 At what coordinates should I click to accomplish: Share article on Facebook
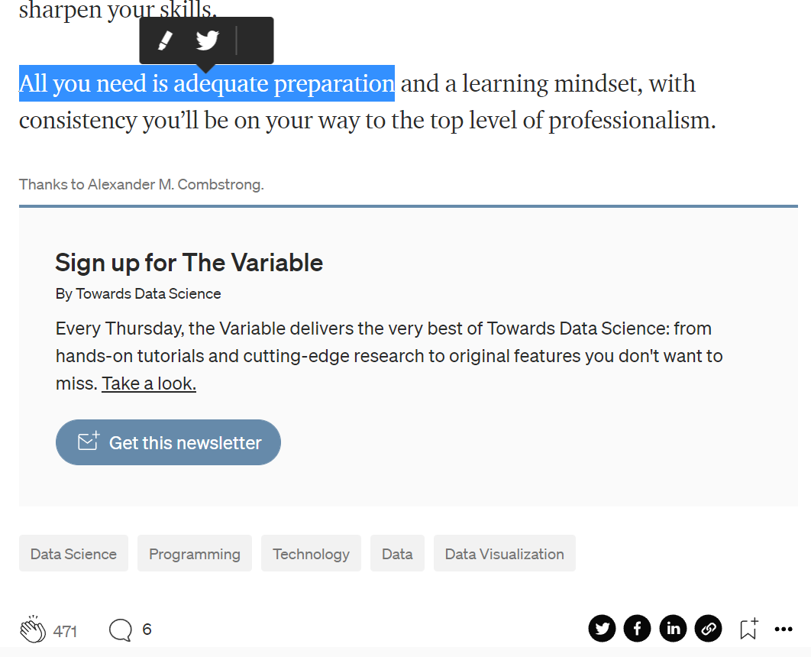[637, 629]
